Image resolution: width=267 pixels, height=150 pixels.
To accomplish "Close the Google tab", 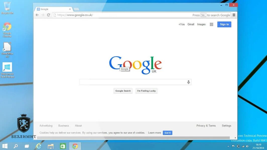I will click(x=70, y=9).
